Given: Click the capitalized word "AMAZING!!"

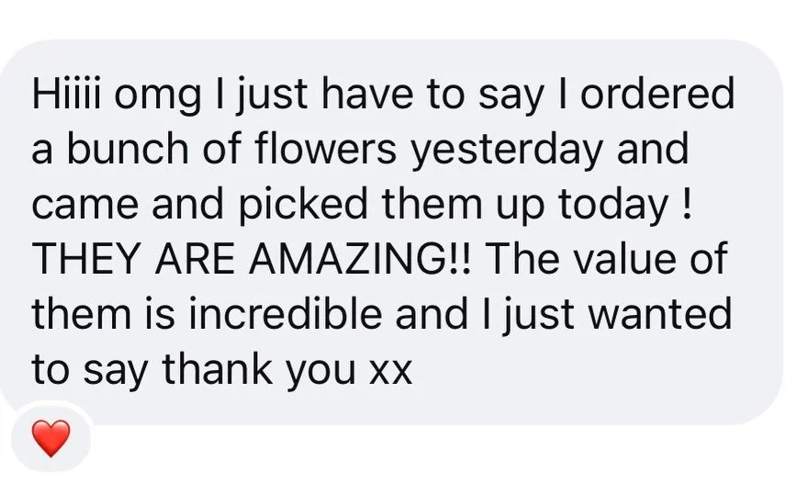Looking at the screenshot, I should pos(360,259).
